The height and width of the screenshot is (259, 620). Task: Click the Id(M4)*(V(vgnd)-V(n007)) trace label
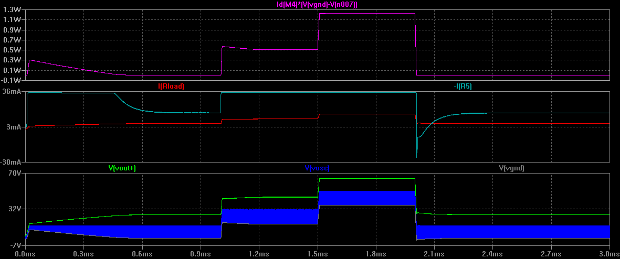(318, 4)
